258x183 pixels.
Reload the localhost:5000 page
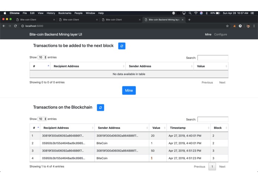pos(15,26)
